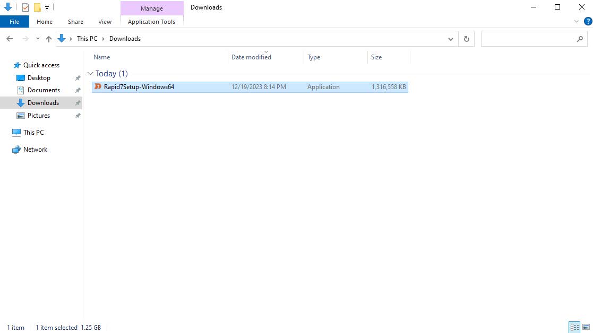Open the address bar history dropdown
Image resolution: width=593 pixels, height=333 pixels.
pos(450,39)
